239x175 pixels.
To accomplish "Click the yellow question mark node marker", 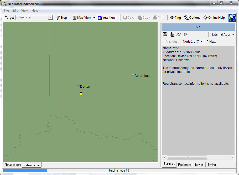I will click(81, 93).
